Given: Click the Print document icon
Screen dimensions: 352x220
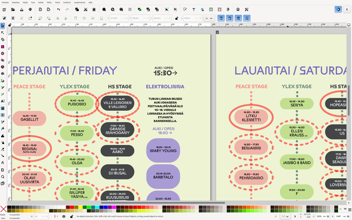Looking at the screenshot, I should [30, 9].
